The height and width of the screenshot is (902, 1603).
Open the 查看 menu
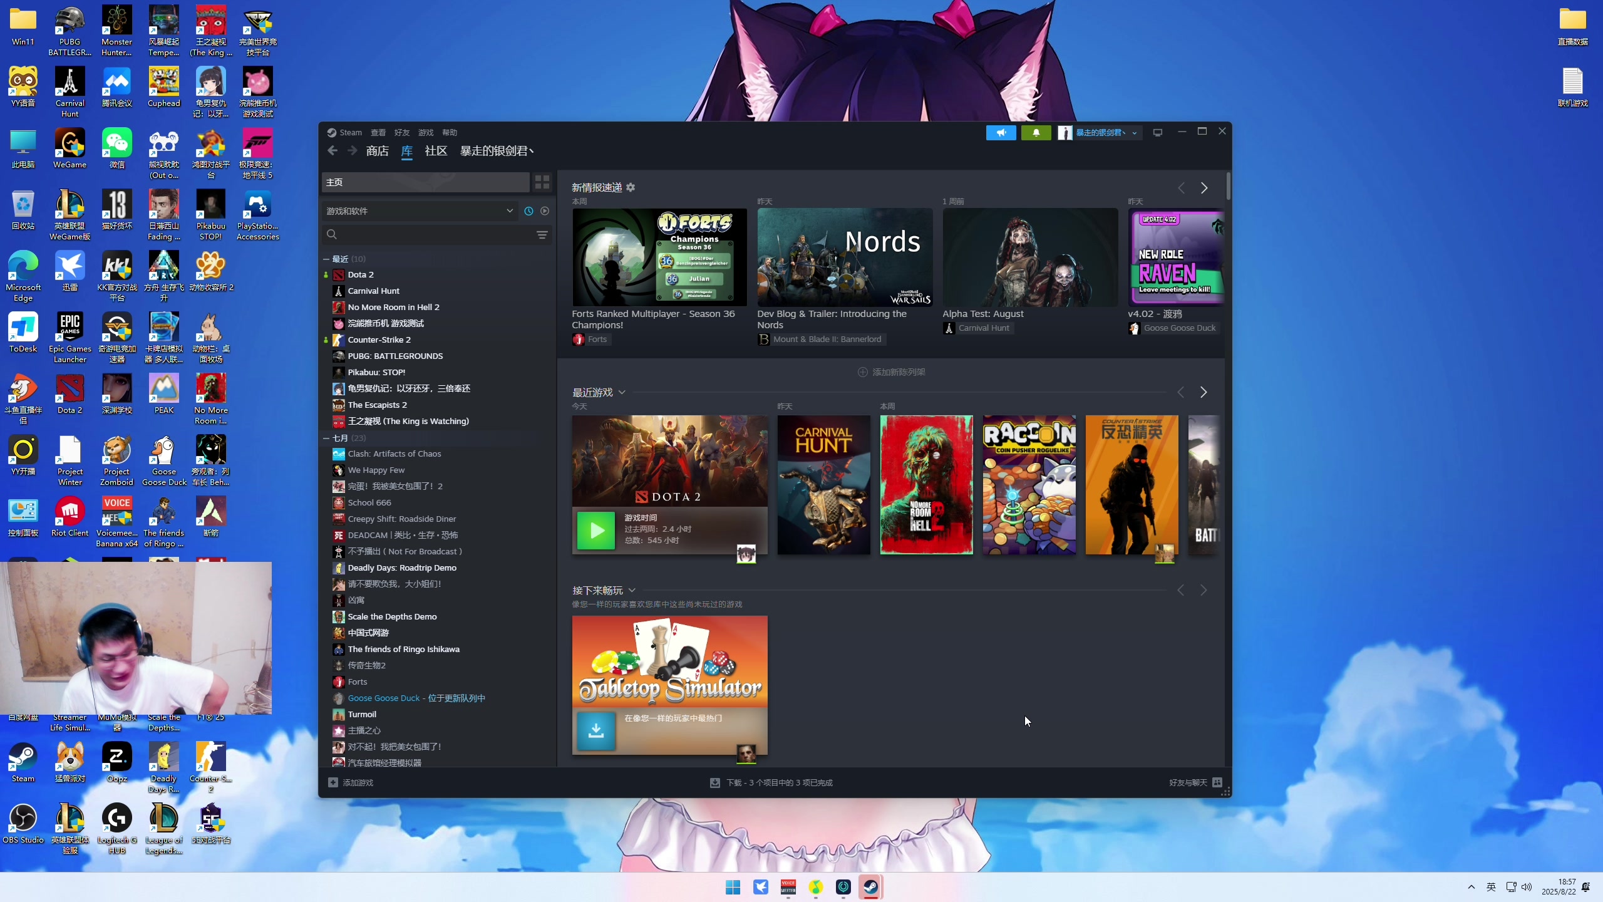coord(378,132)
